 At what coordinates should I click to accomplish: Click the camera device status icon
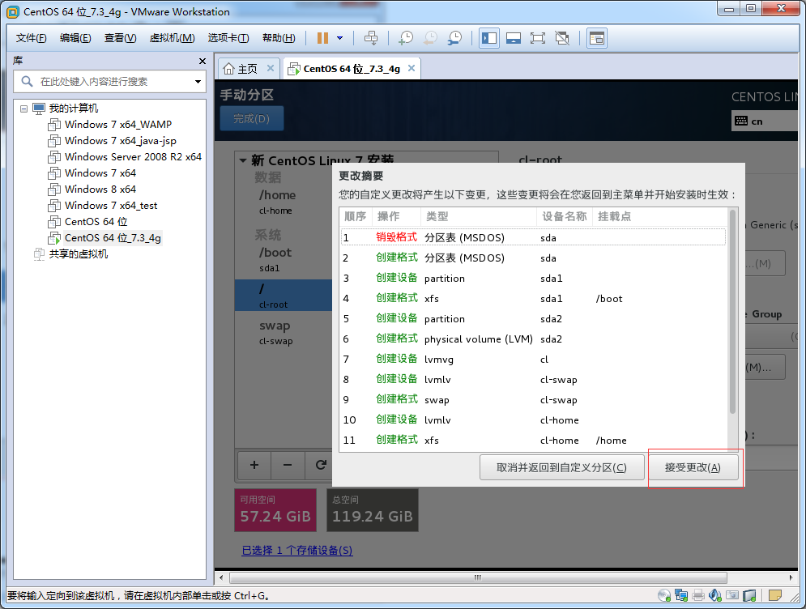coord(732,595)
